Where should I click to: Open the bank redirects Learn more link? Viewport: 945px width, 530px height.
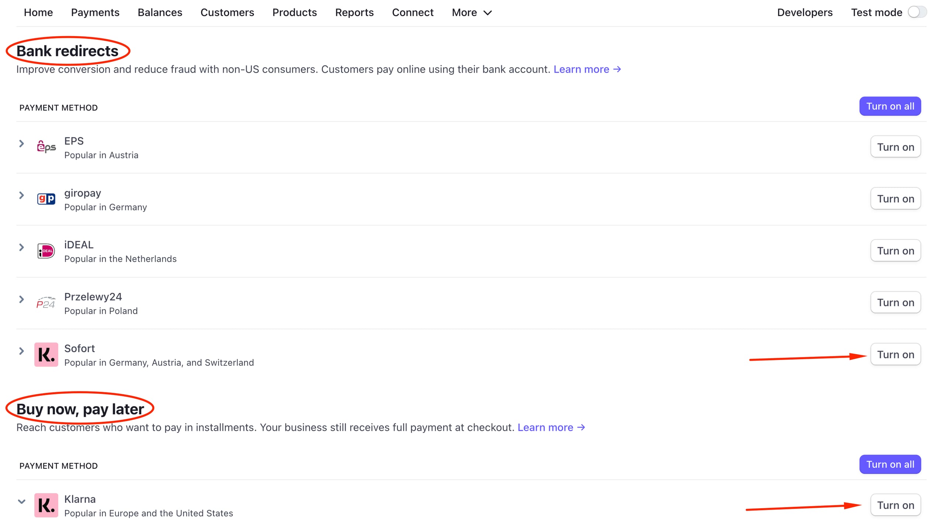point(582,69)
